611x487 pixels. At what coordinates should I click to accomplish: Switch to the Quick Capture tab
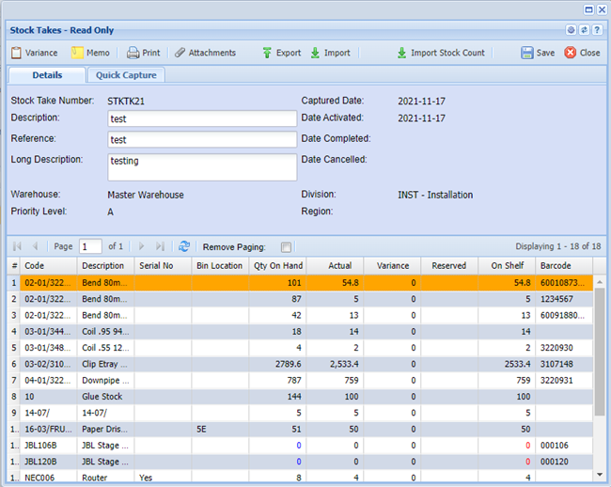point(127,75)
